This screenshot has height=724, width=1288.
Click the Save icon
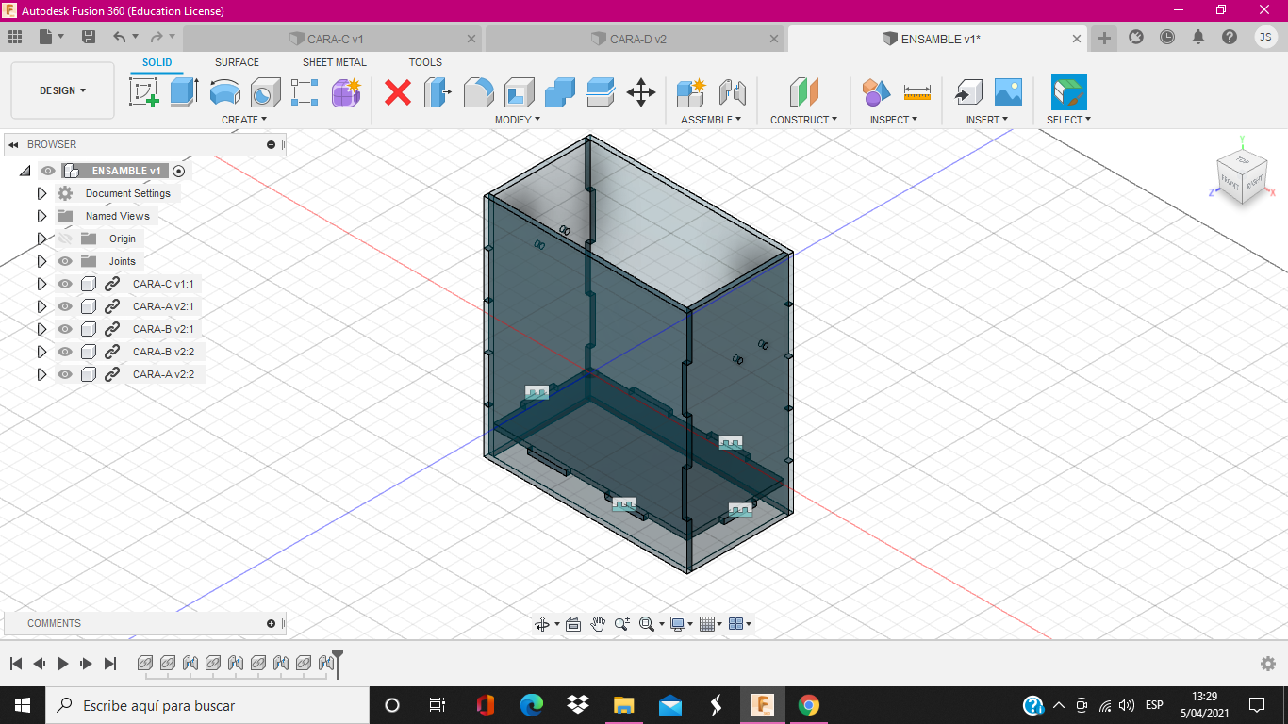(89, 37)
